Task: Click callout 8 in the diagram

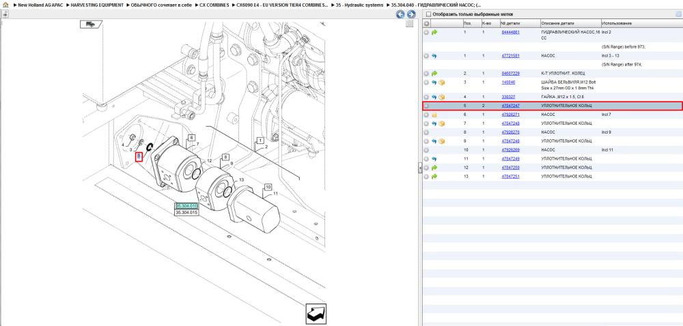Action: click(x=225, y=157)
